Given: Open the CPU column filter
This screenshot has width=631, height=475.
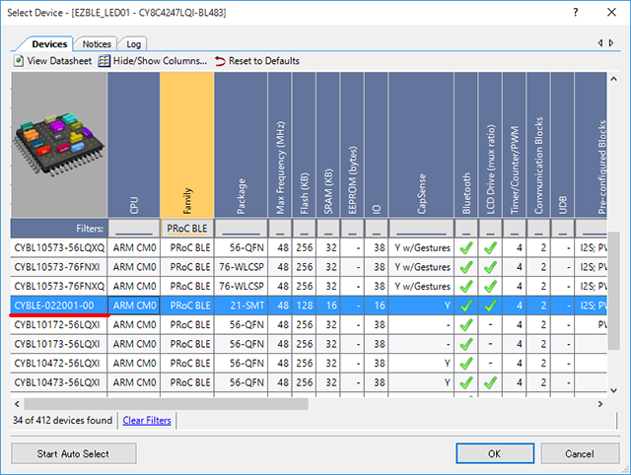Looking at the screenshot, I should pos(134,229).
